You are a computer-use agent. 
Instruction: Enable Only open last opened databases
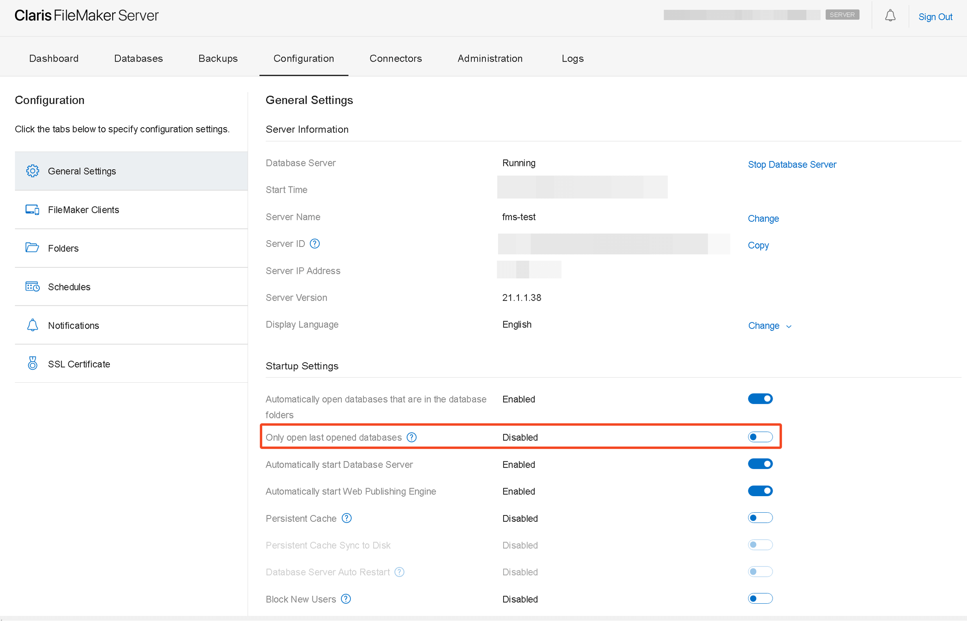(x=760, y=438)
